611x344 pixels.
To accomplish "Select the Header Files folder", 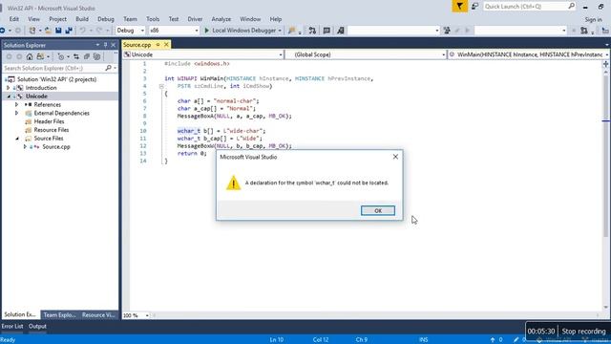I will (x=49, y=121).
